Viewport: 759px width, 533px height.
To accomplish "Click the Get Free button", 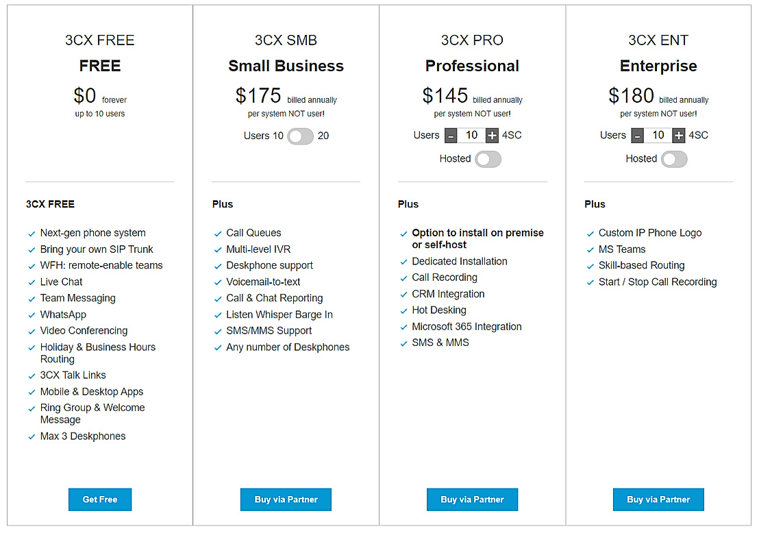I will 99,499.
